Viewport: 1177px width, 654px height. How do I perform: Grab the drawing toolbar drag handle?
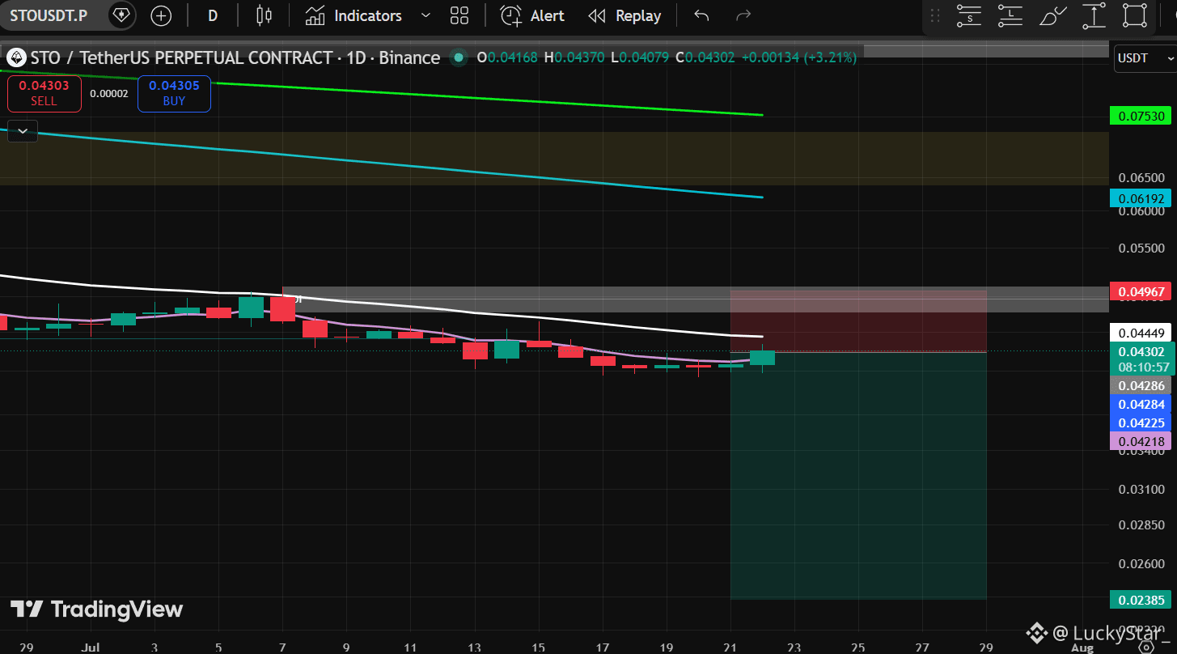pyautogui.click(x=934, y=15)
